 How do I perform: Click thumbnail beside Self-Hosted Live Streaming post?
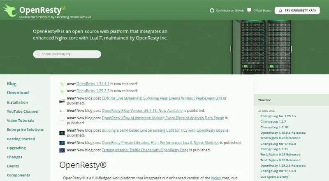62,133
